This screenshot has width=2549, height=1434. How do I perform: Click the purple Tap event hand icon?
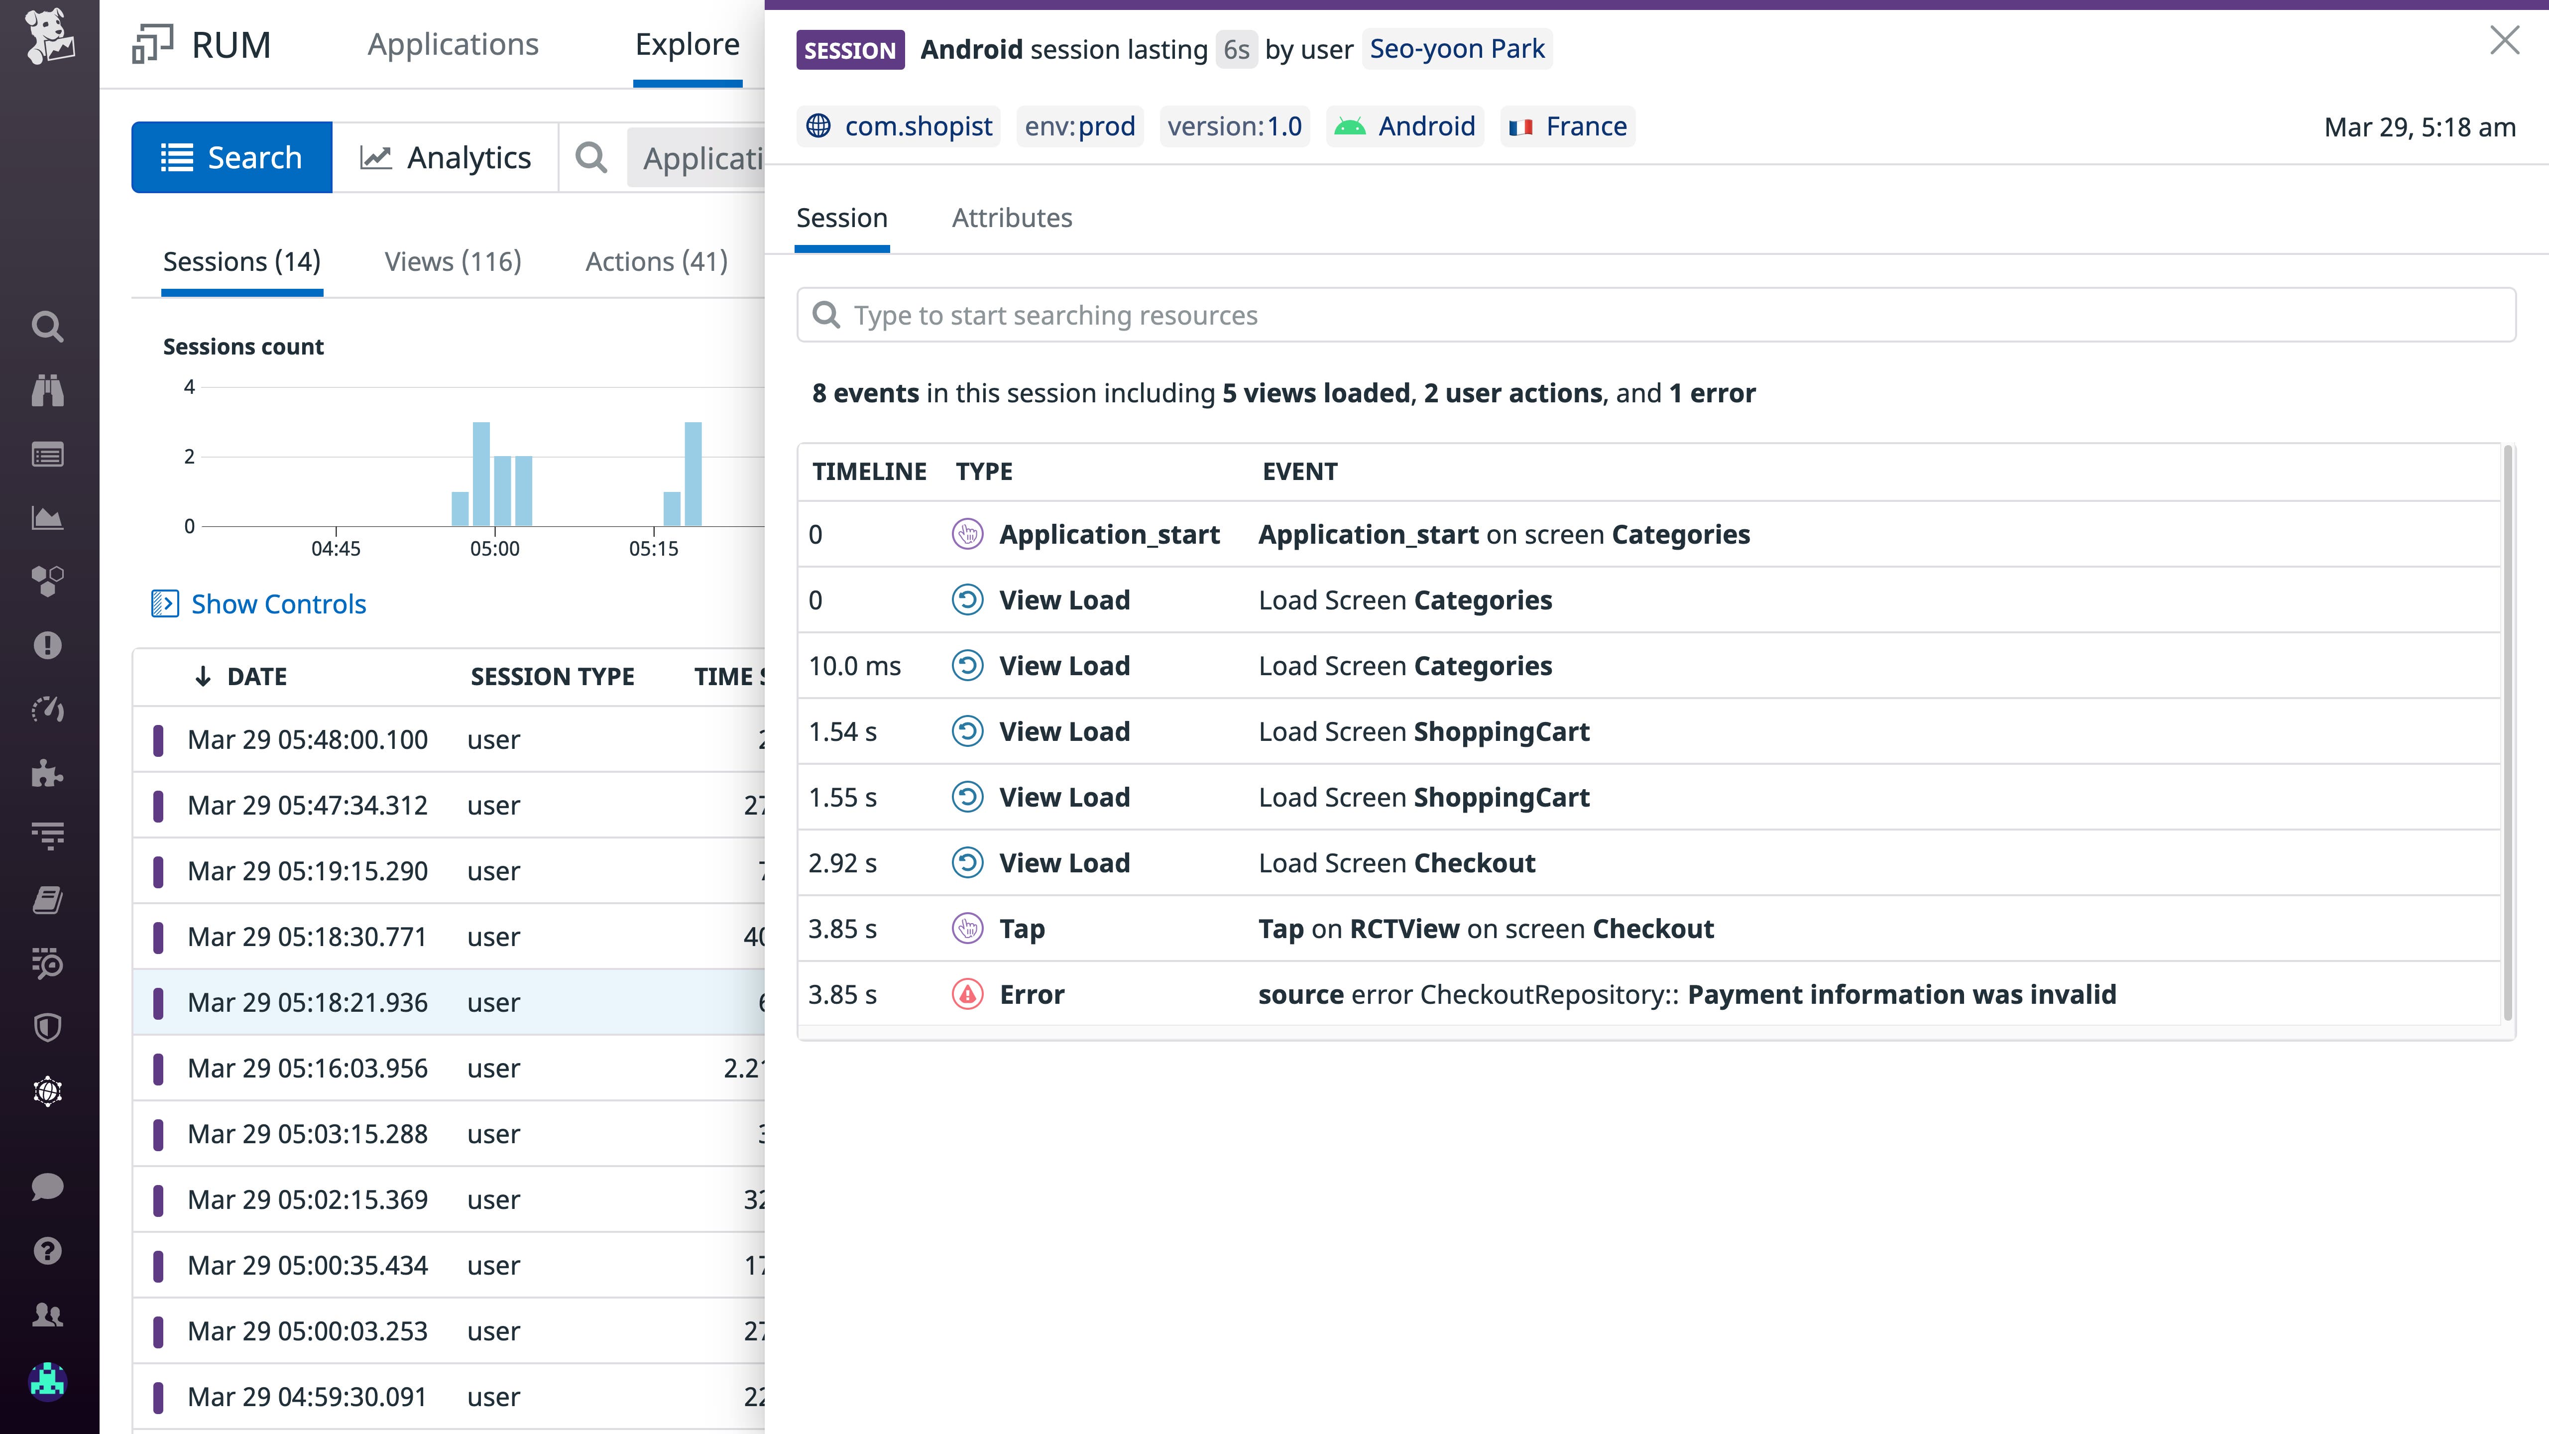click(967, 928)
